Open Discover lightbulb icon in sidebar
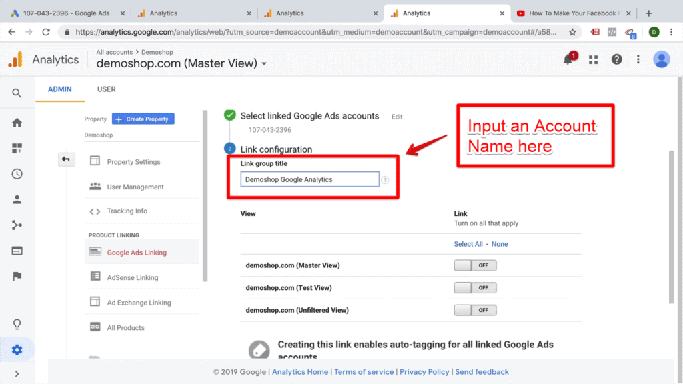Image resolution: width=683 pixels, height=384 pixels. (17, 325)
